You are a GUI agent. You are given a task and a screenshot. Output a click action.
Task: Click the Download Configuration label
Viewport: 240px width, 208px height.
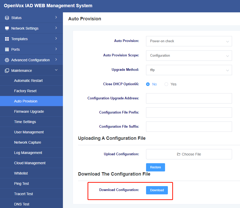(x=119, y=190)
